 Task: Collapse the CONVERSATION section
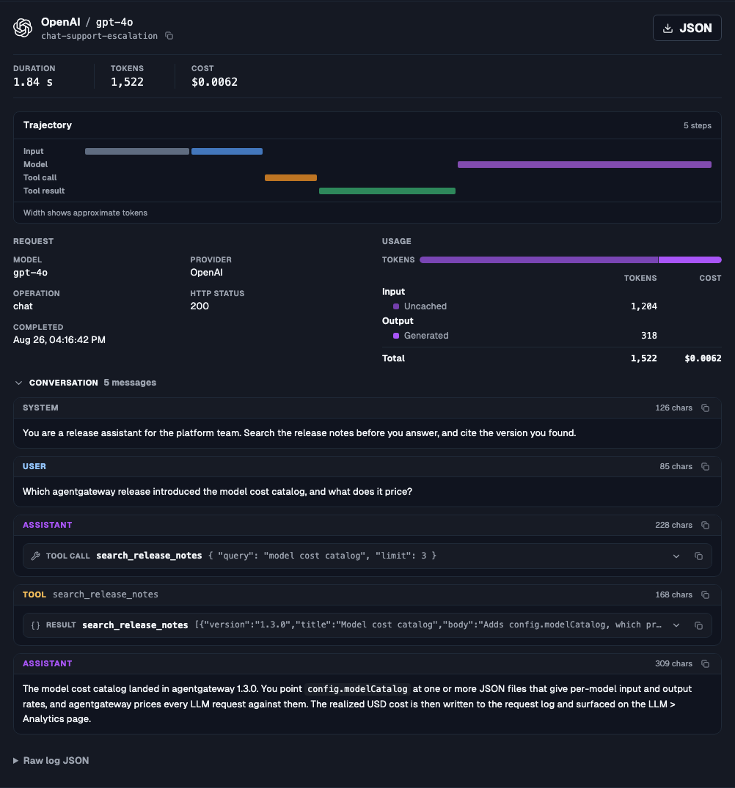tap(18, 383)
